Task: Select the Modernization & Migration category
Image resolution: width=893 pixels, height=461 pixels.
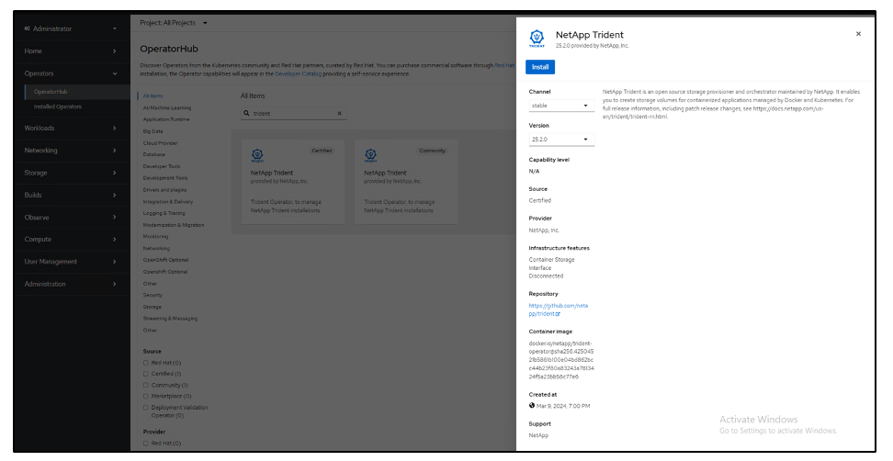Action: pos(173,225)
